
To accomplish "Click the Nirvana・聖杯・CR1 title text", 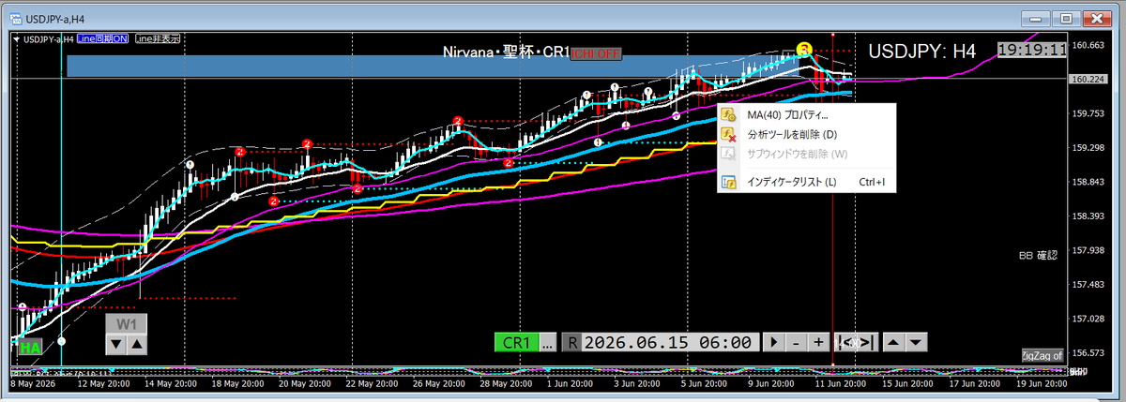I will (x=508, y=52).
